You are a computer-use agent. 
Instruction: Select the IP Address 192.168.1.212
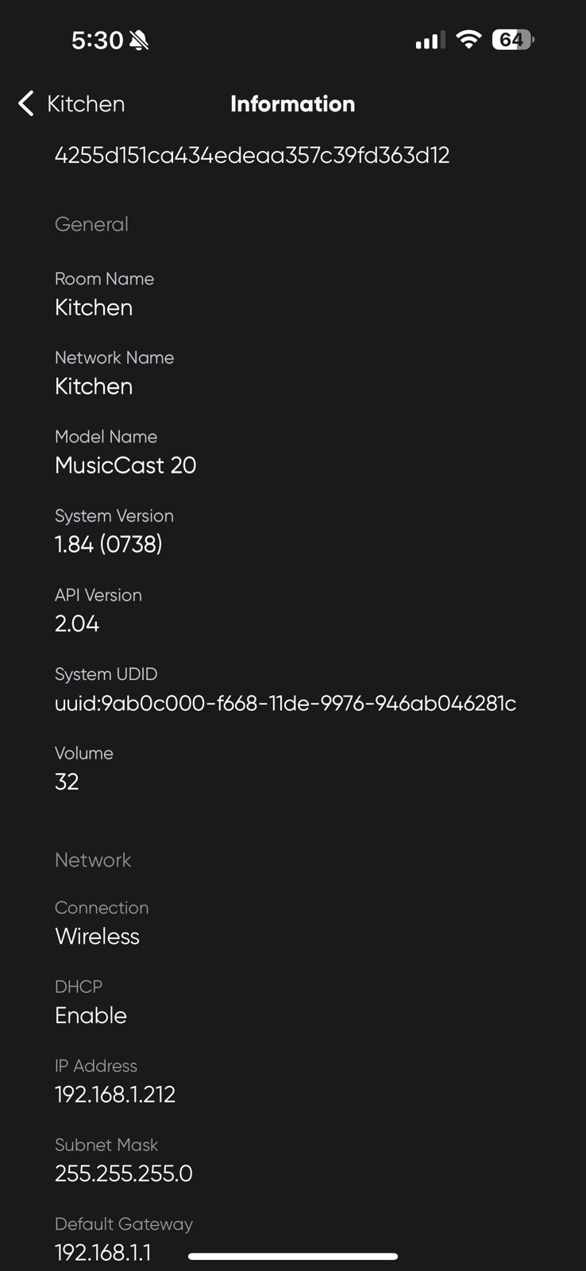(115, 1095)
